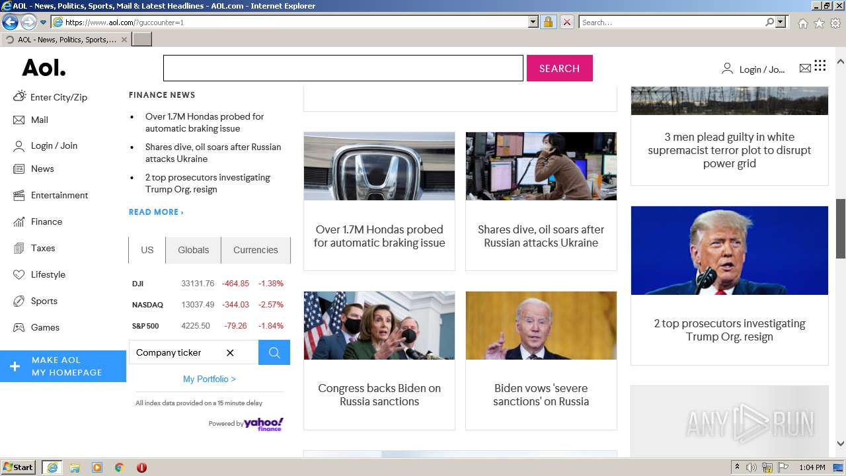Open a new browser tab
This screenshot has width=846, height=476.
(x=142, y=40)
